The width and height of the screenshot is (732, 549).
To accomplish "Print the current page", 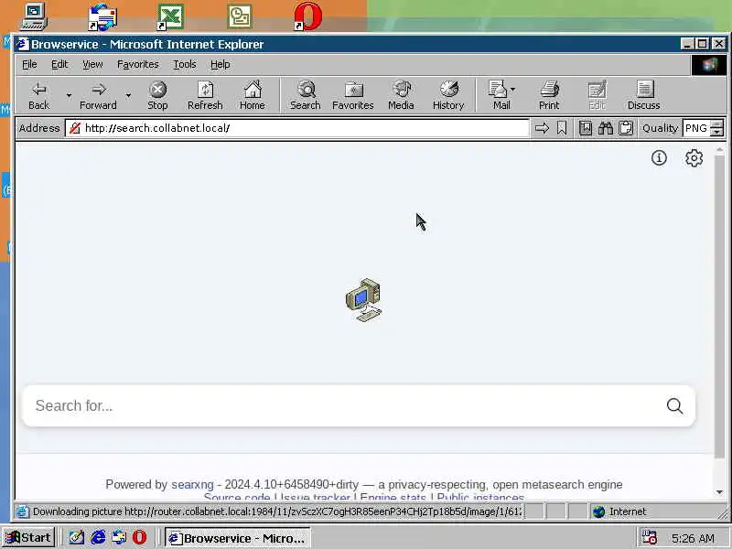I will pyautogui.click(x=549, y=95).
